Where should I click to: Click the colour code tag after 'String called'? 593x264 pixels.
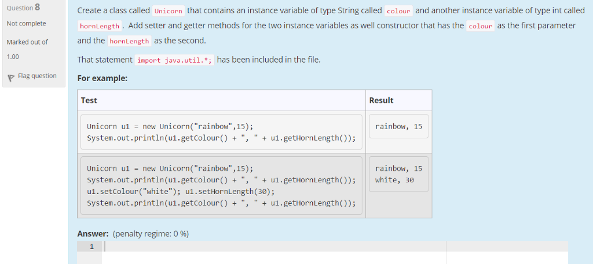tap(398, 11)
